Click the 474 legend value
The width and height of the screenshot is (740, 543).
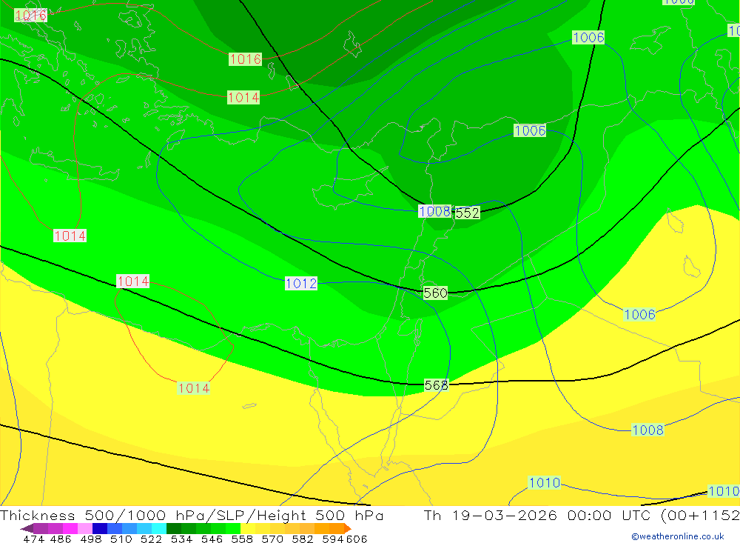pyautogui.click(x=33, y=539)
